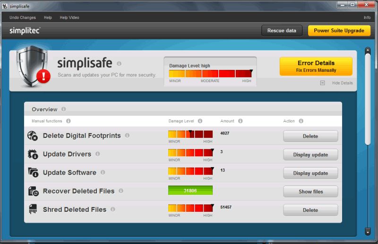Click Update Drivers damage level bar
The width and height of the screenshot is (378, 244).
click(x=190, y=152)
